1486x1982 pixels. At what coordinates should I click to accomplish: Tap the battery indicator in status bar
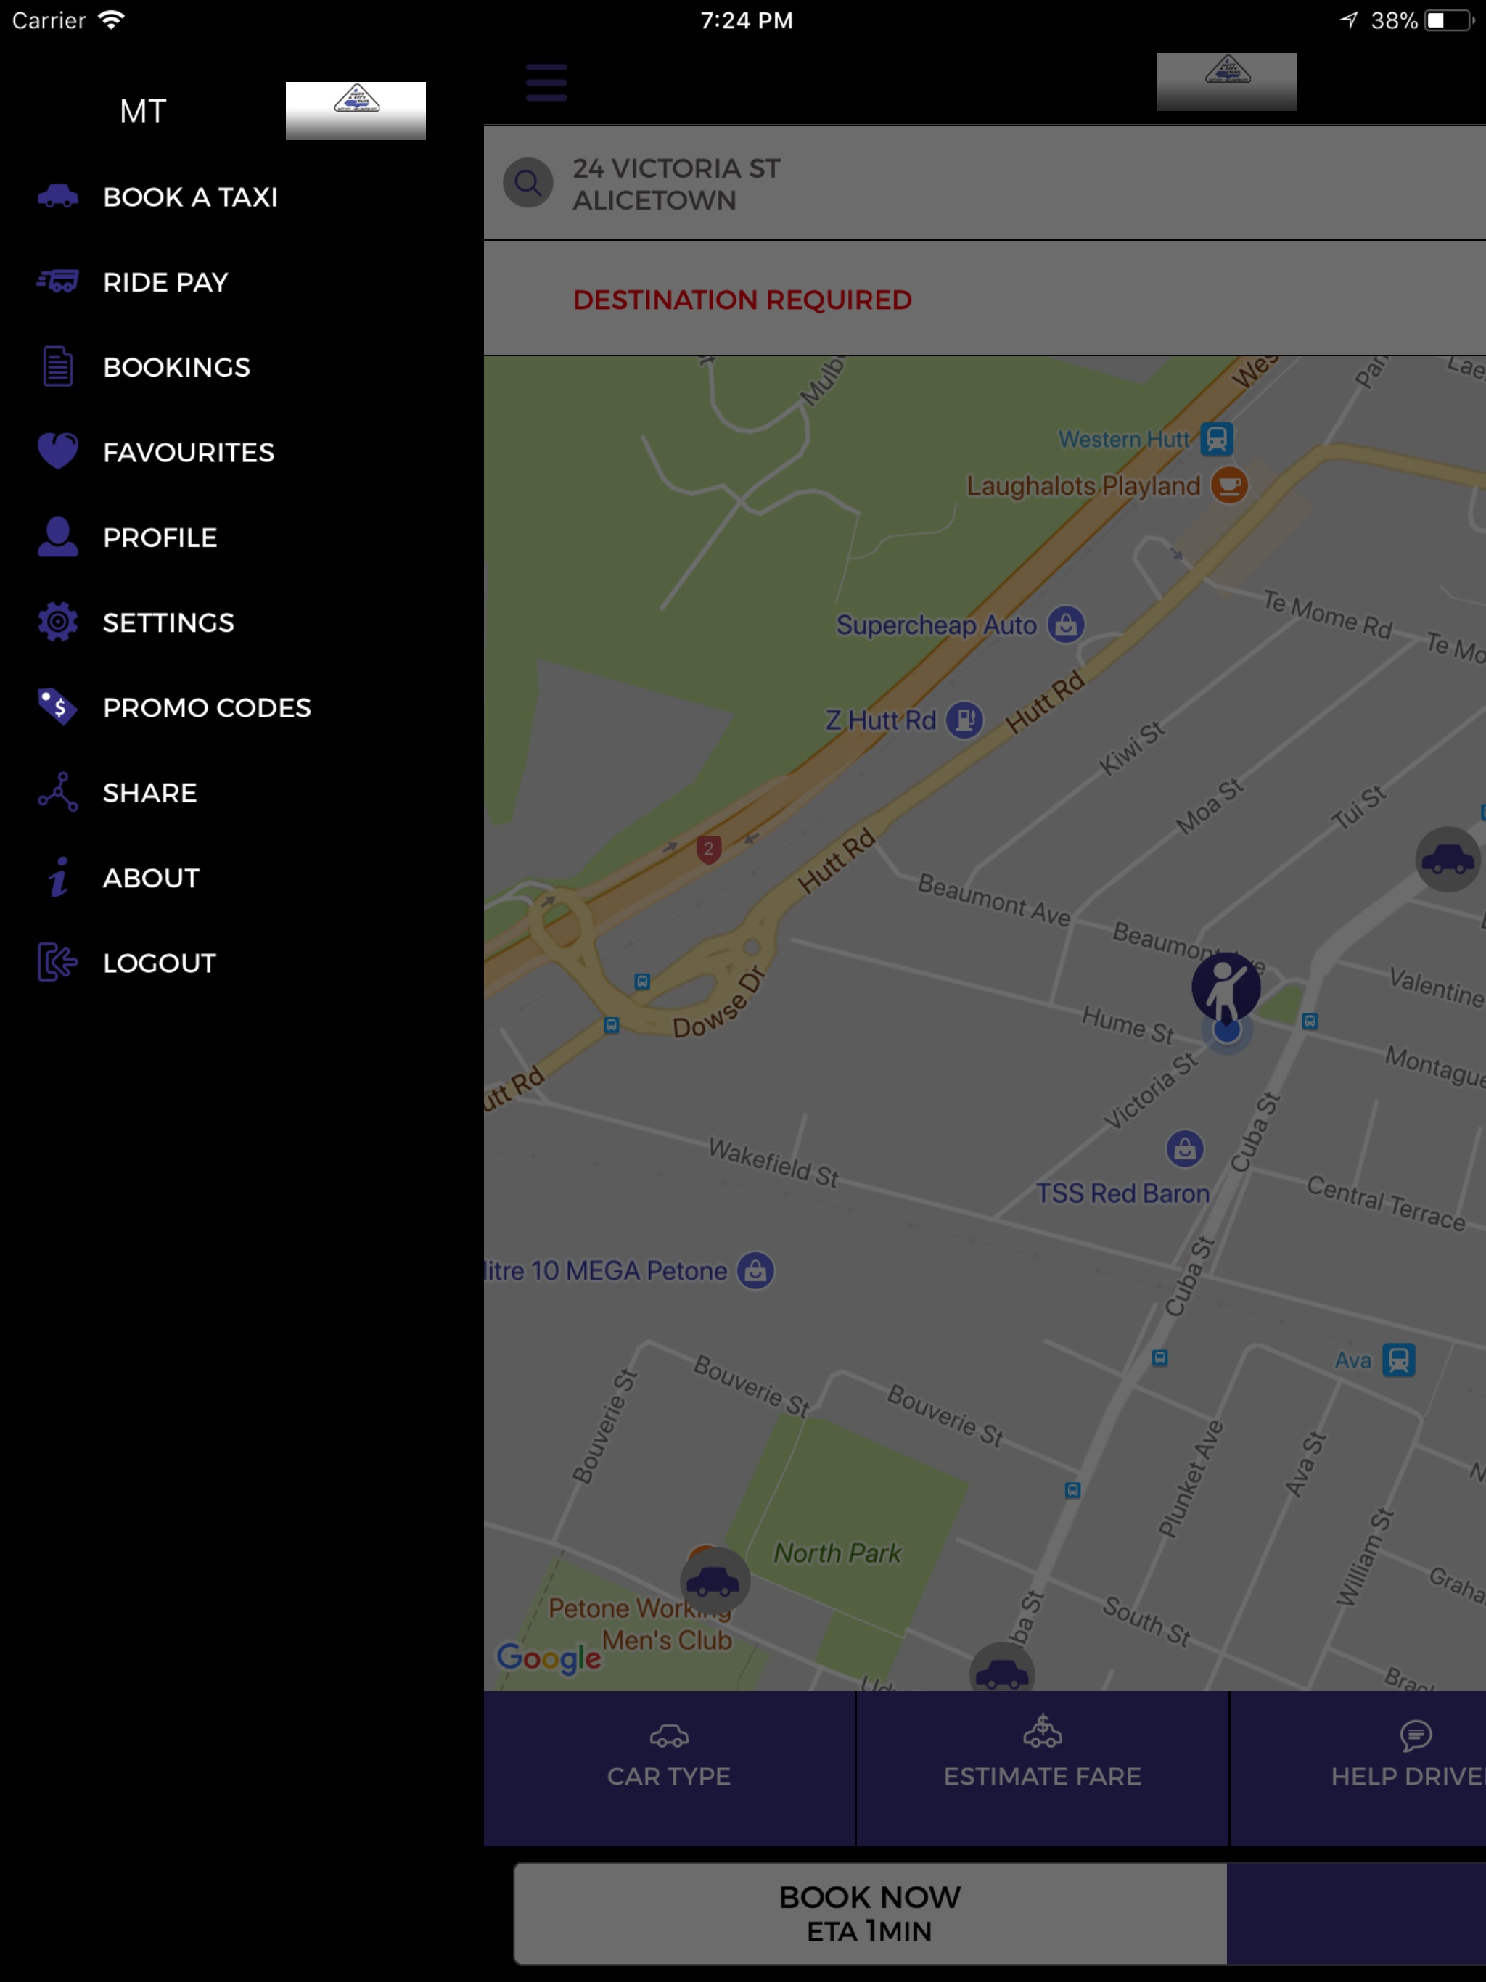[x=1449, y=20]
